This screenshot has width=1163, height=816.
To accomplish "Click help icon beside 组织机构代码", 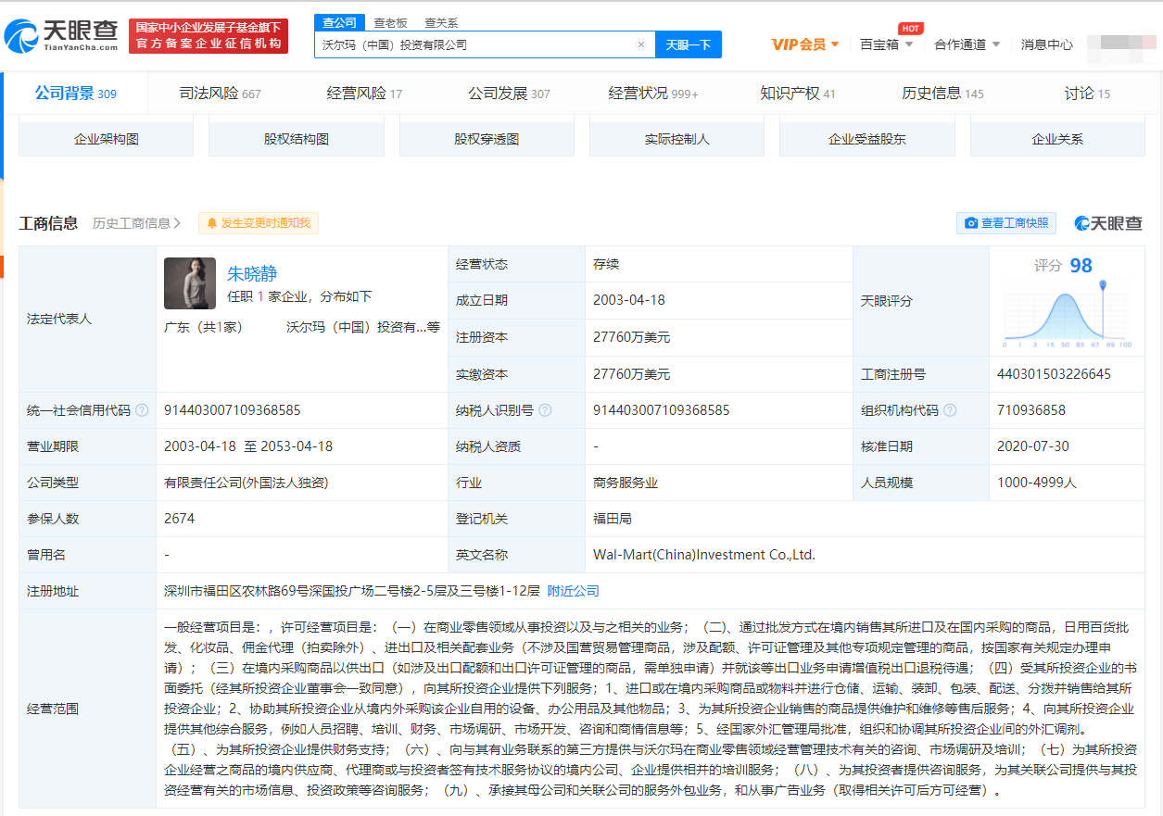I will [950, 410].
